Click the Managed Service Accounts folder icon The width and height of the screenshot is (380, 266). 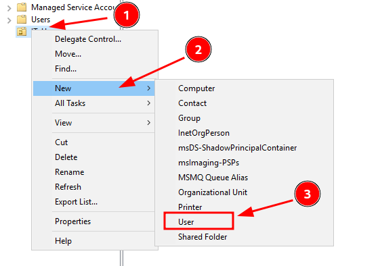tap(22, 7)
